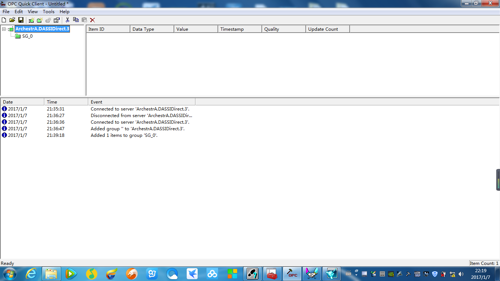Click the Update Count column header
This screenshot has height=281, width=500.
coord(328,29)
